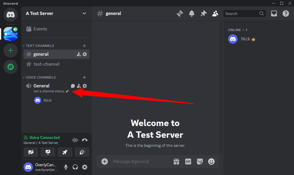This screenshot has height=175, width=294.
Task: Turn on the camera
Action: pyautogui.click(x=31, y=152)
